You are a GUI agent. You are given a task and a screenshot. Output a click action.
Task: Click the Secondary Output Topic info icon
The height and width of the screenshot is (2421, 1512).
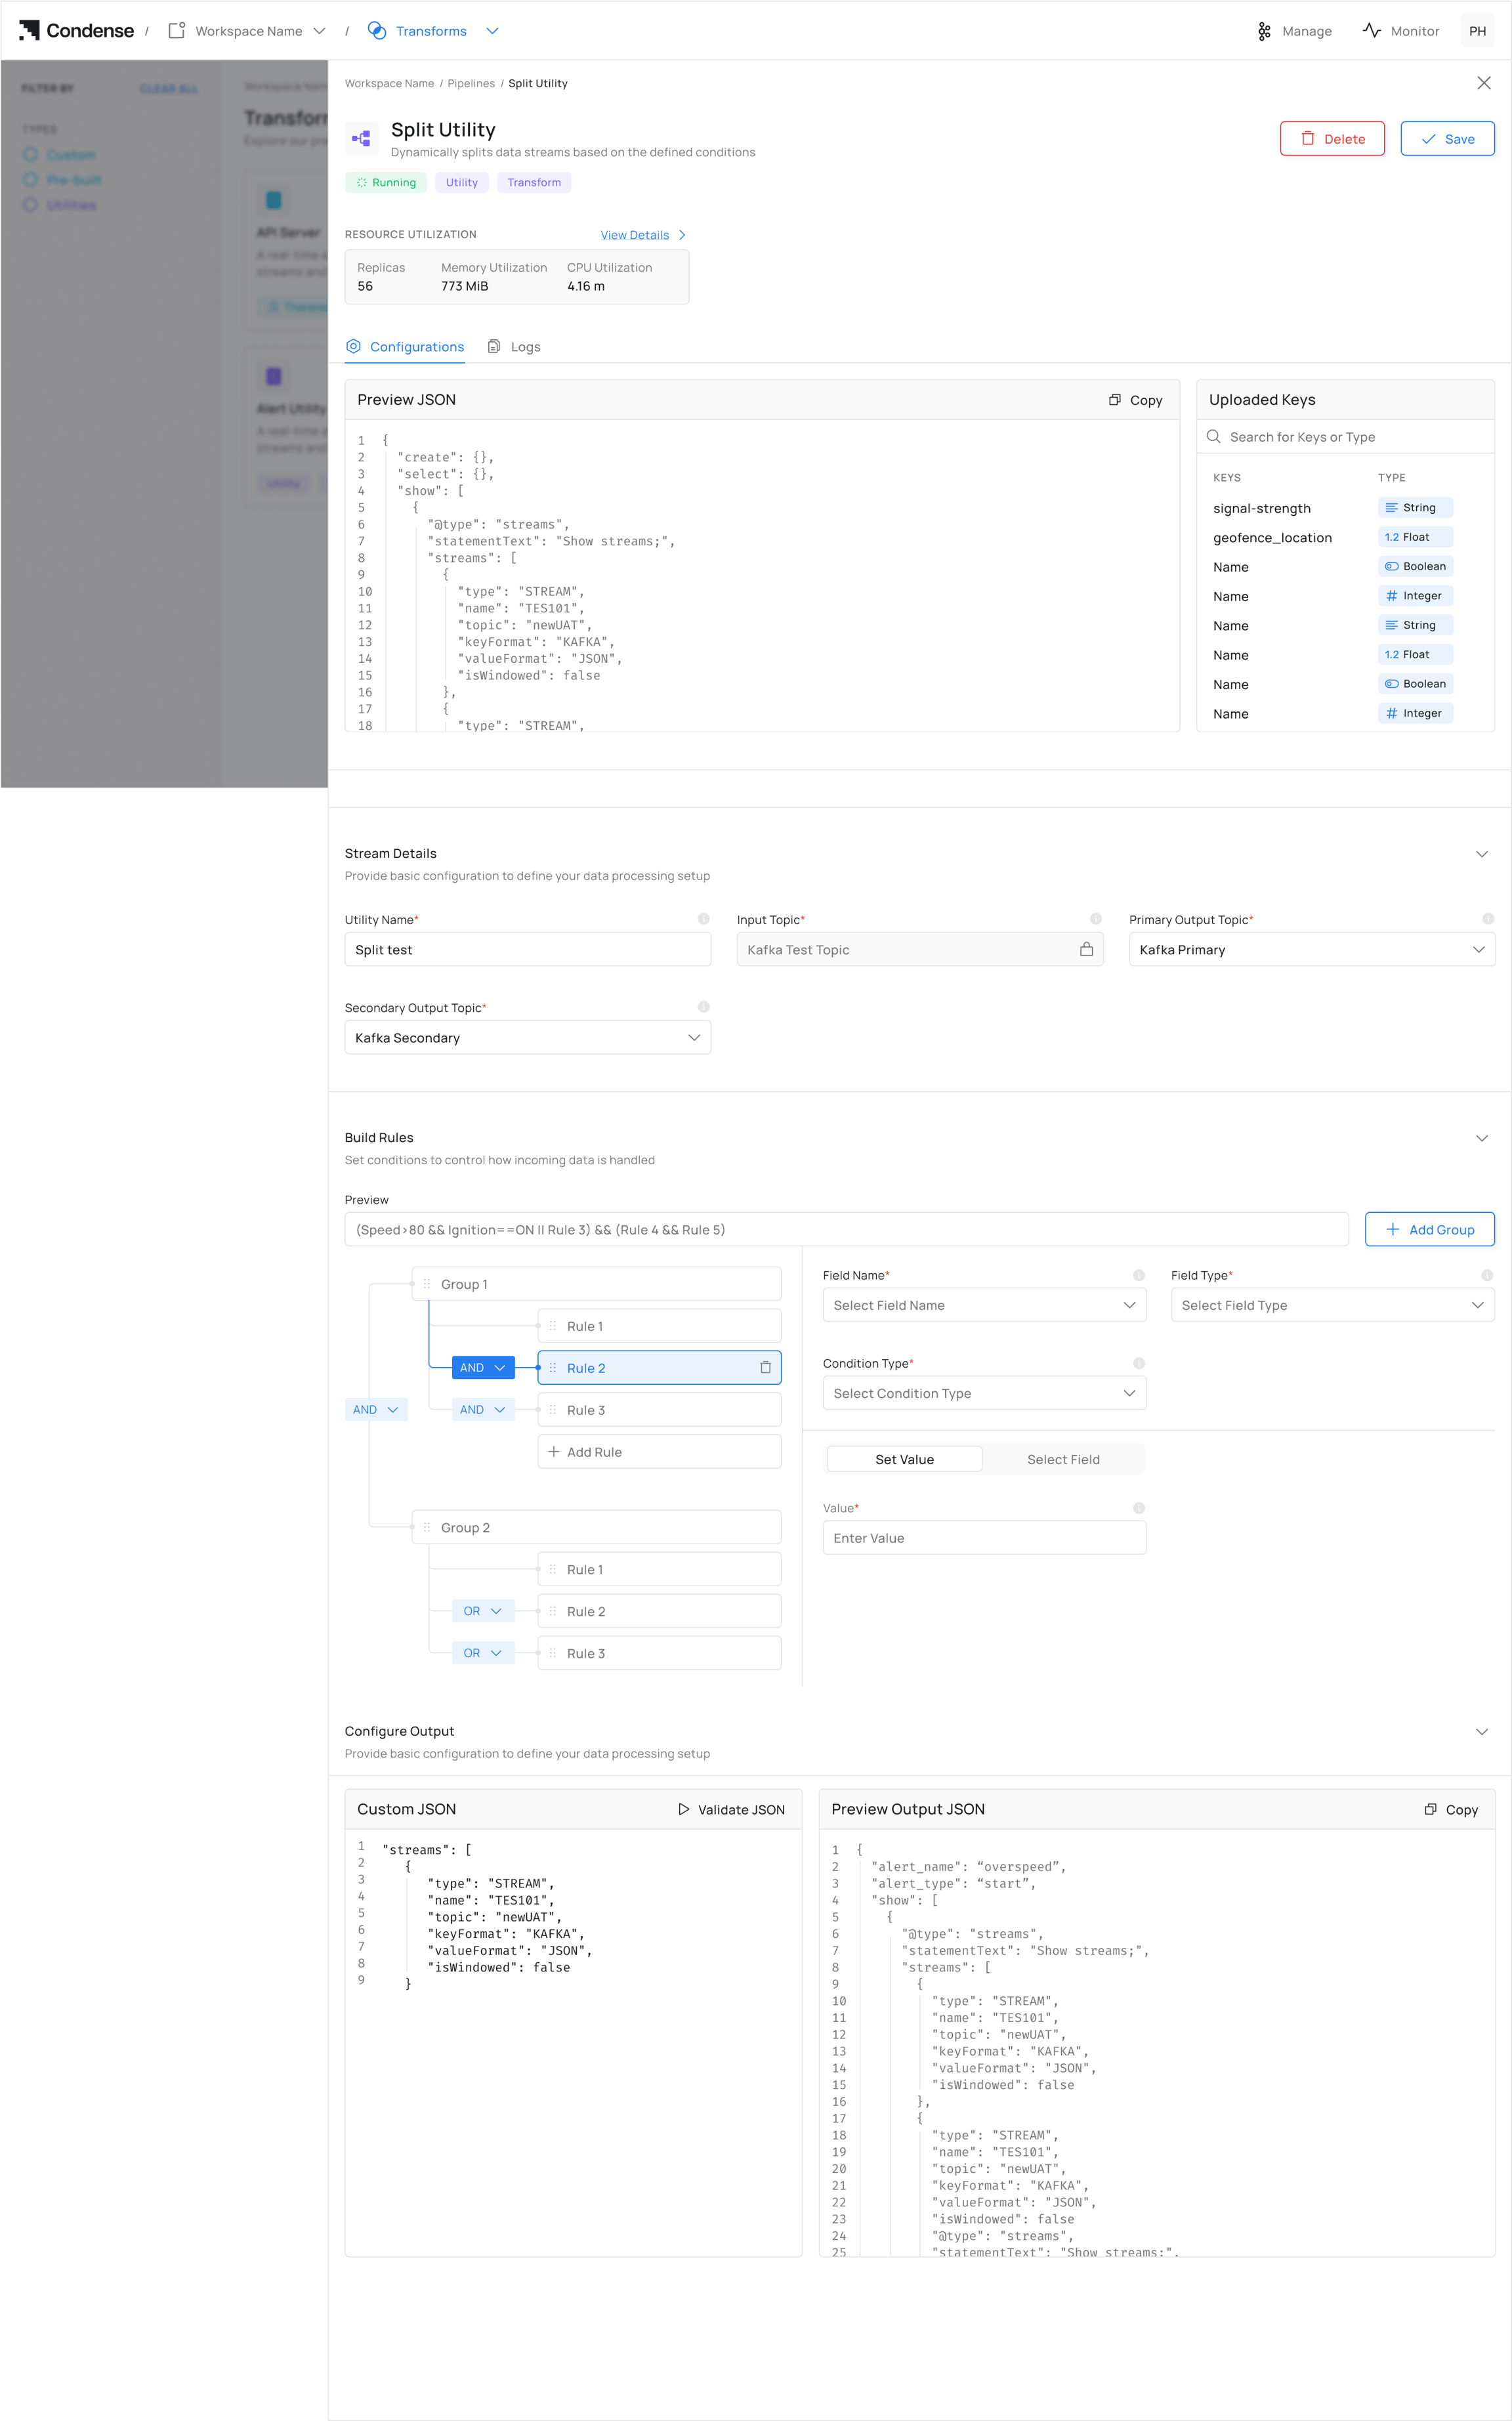(x=703, y=1007)
